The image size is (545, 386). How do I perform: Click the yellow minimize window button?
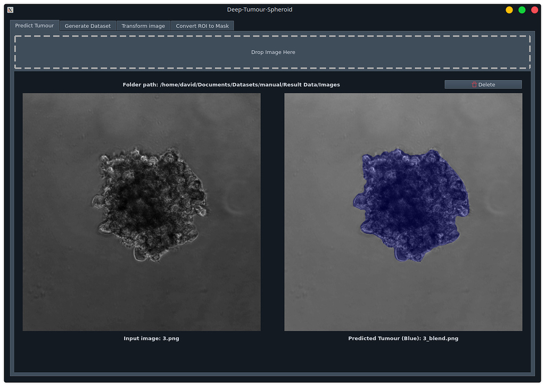509,10
